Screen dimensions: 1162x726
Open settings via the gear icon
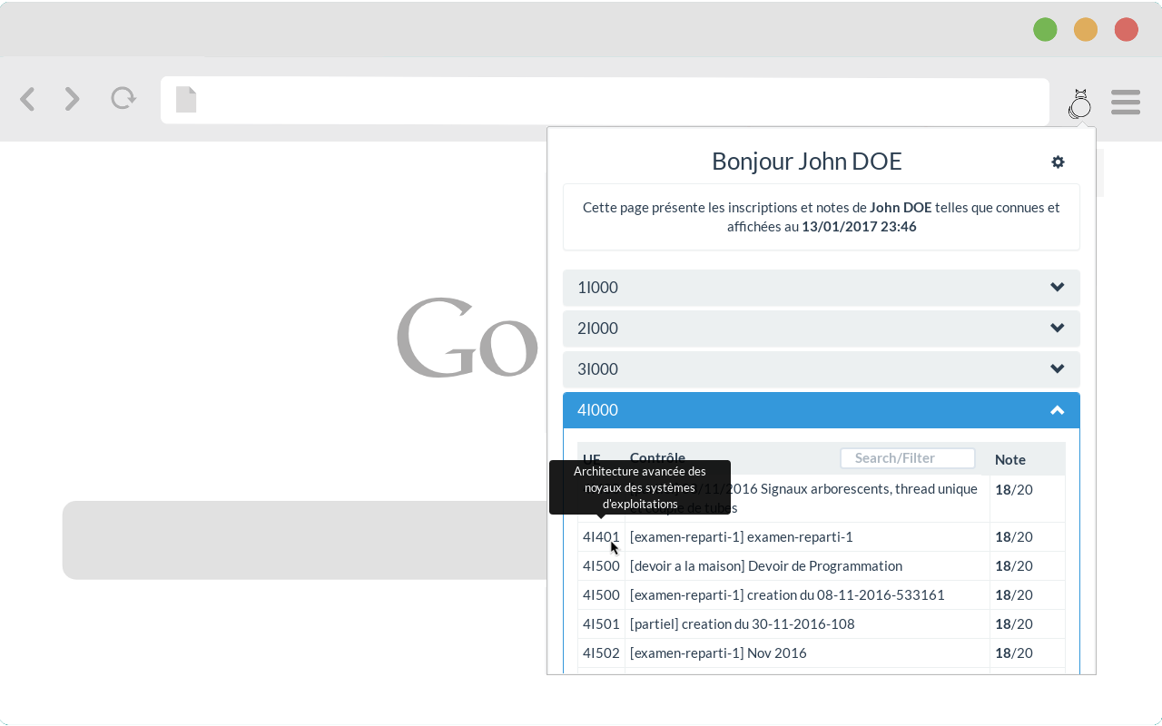(x=1058, y=162)
